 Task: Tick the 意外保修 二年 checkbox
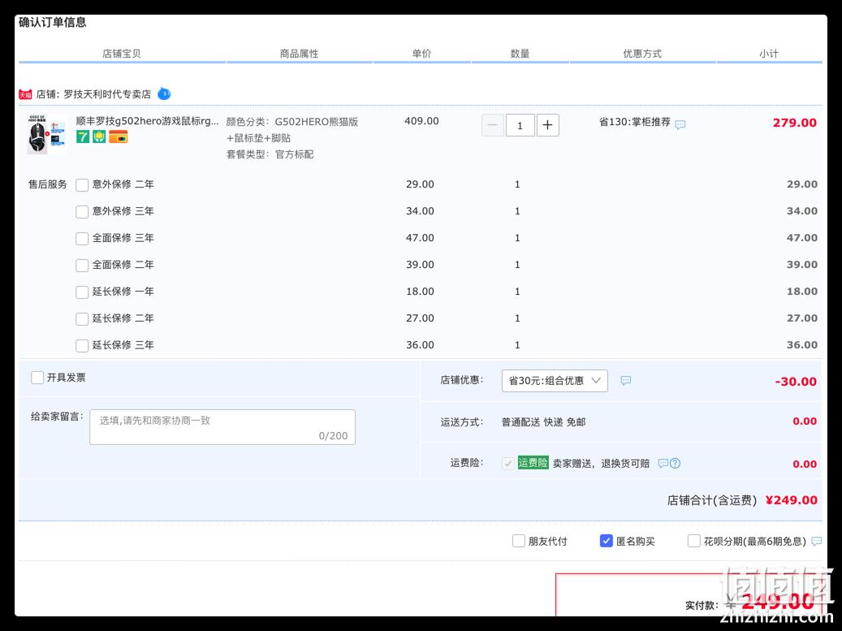coord(82,185)
